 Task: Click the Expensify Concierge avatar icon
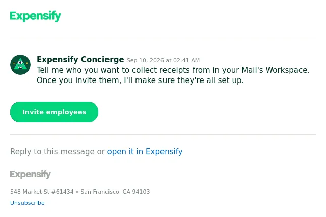click(x=20, y=65)
